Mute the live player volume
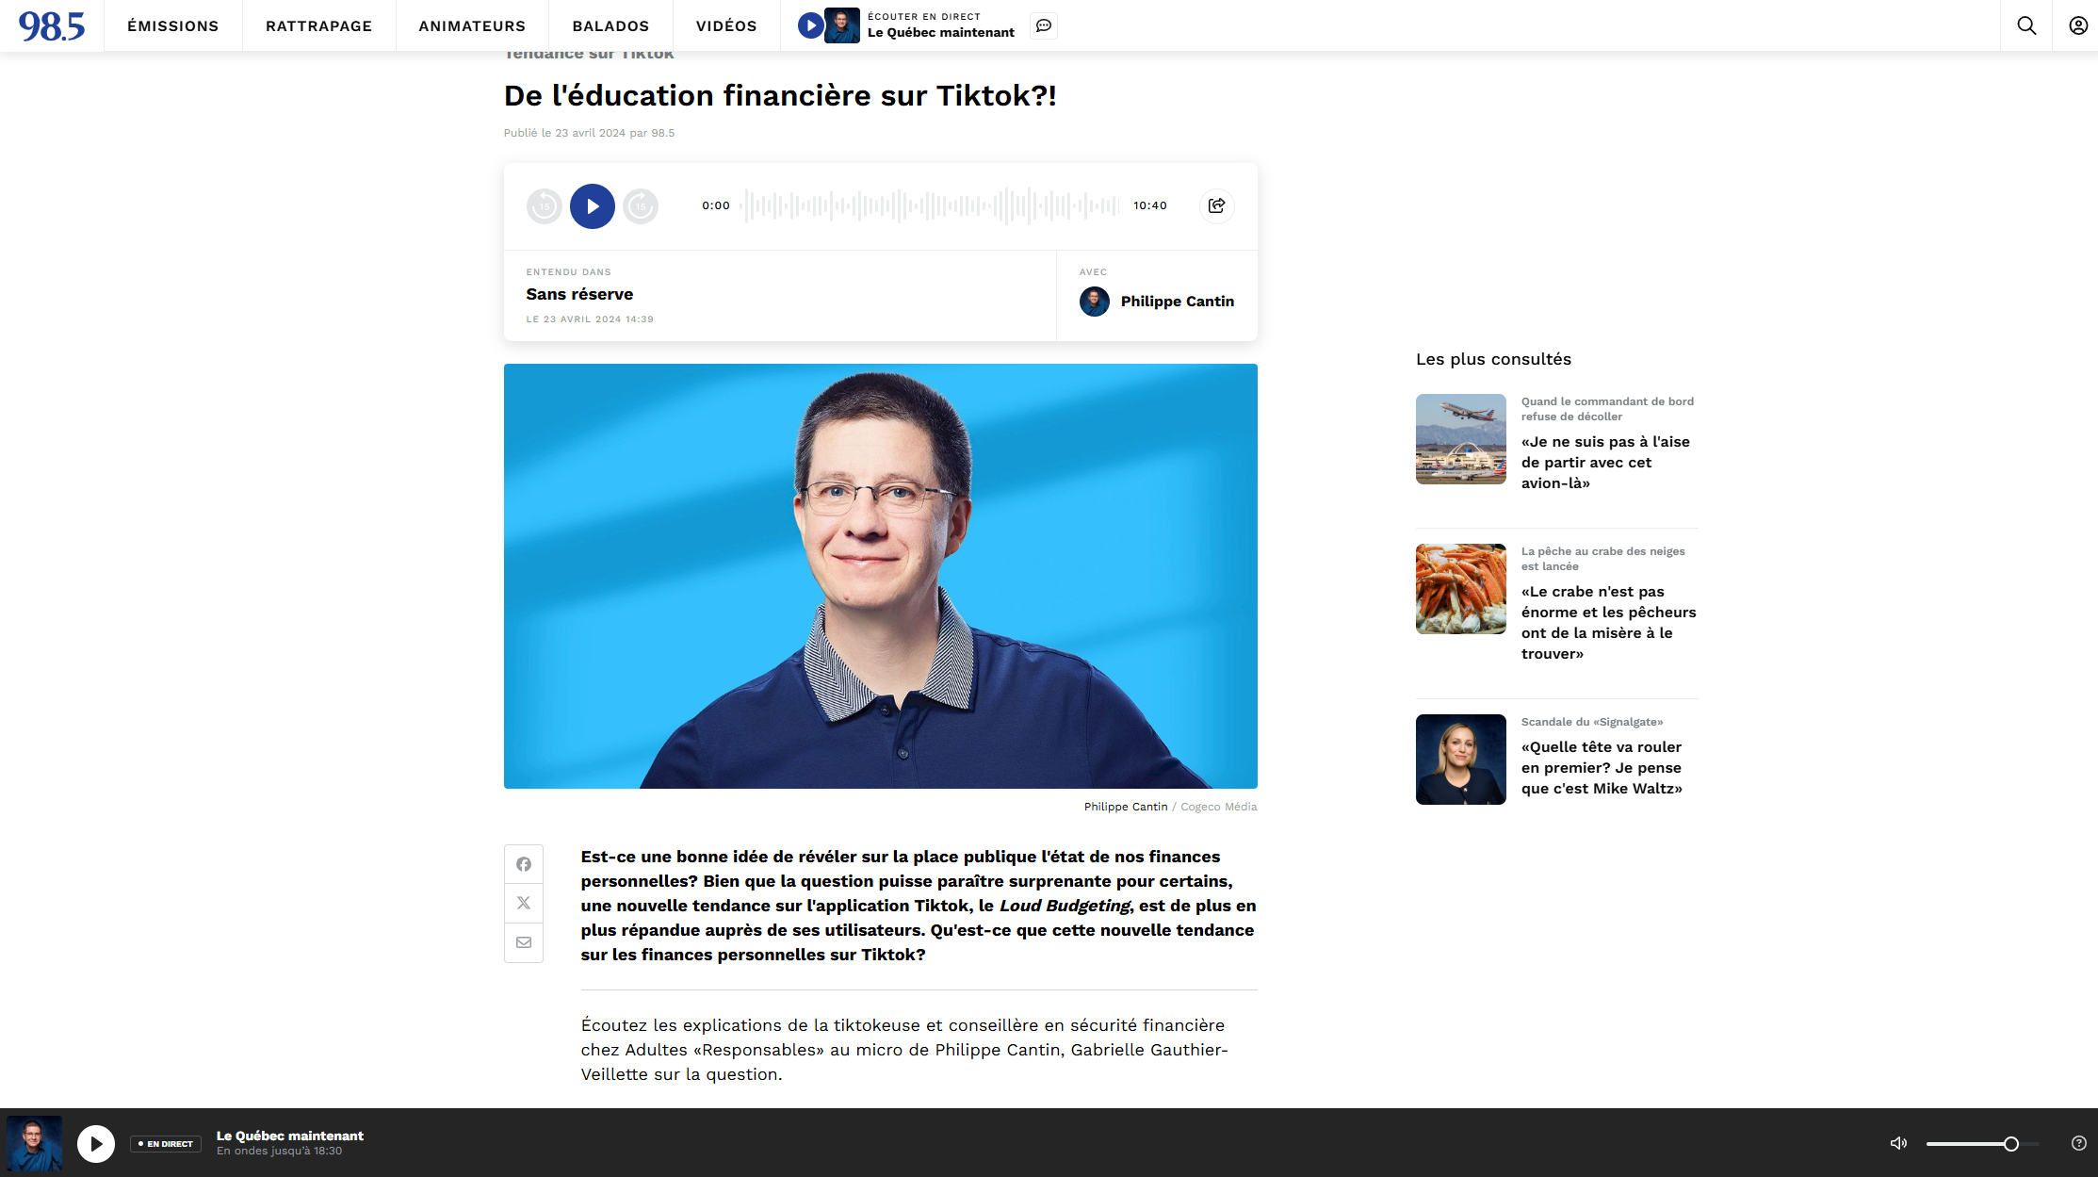Viewport: 2098px width, 1177px height. (1898, 1143)
